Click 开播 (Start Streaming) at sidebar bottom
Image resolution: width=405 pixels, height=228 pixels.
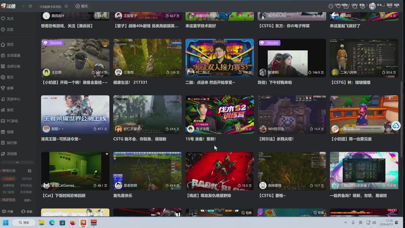point(8,211)
